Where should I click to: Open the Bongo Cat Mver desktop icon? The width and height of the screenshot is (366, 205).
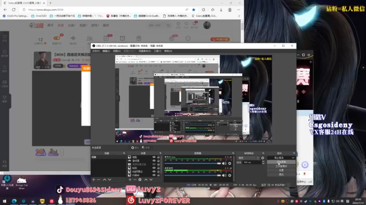click(x=22, y=183)
